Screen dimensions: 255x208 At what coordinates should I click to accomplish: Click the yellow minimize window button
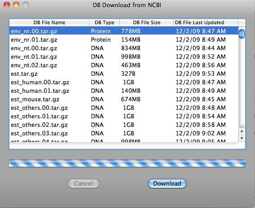(16, 5)
